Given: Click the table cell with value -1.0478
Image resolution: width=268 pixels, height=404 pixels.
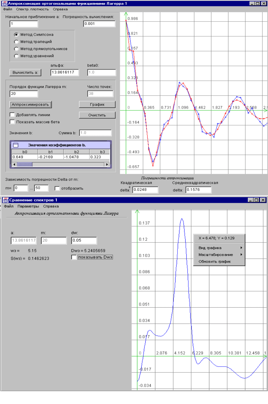Looking at the screenshot, I should tap(77, 157).
